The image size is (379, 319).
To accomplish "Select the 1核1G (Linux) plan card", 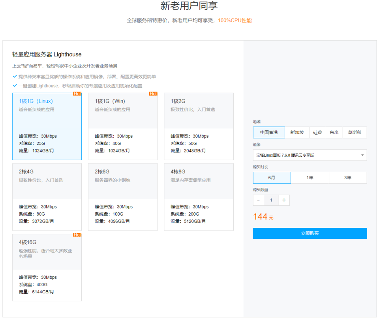I will click(47, 126).
